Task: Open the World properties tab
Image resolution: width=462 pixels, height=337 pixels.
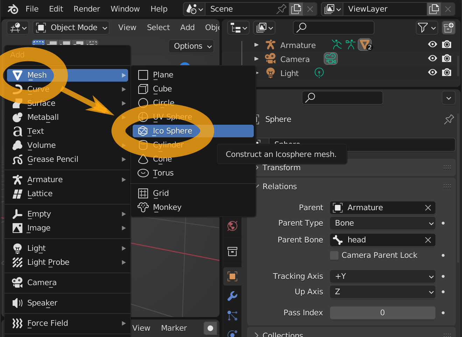Action: (232, 226)
